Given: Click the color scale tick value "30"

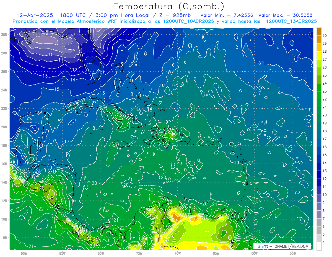Looking at the screenshot, I should coord(325,35).
